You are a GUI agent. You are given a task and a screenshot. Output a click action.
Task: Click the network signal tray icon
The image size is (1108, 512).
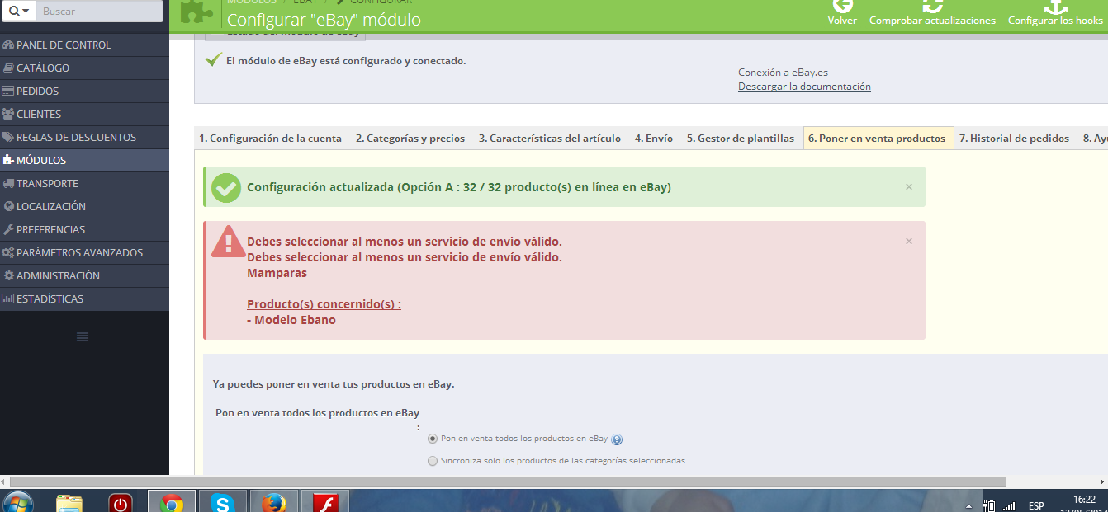click(1008, 505)
